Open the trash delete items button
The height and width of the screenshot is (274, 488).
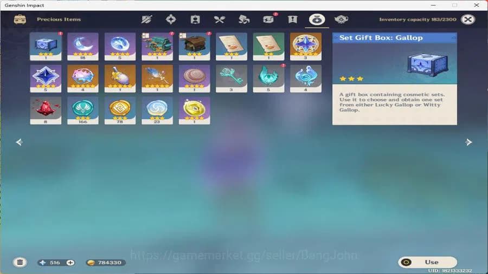20,263
